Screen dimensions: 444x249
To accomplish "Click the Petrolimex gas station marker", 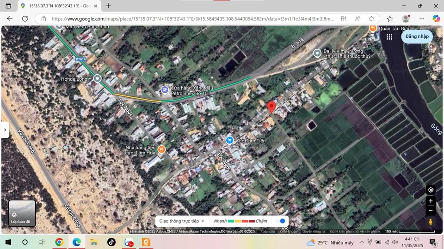I will point(164,89).
